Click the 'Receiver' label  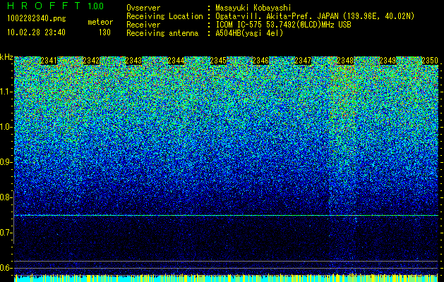tap(143, 25)
